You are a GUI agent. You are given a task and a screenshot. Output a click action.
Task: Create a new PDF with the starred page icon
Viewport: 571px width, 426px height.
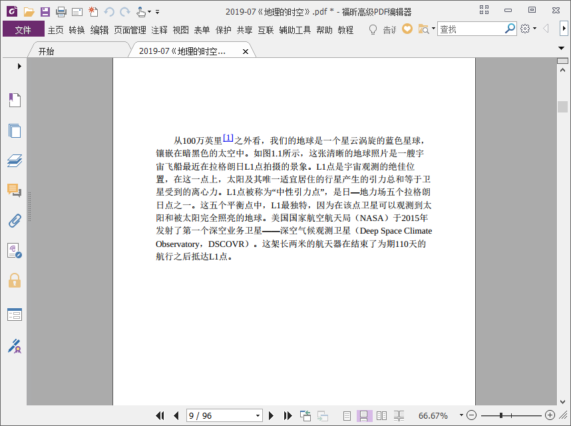[x=93, y=12]
